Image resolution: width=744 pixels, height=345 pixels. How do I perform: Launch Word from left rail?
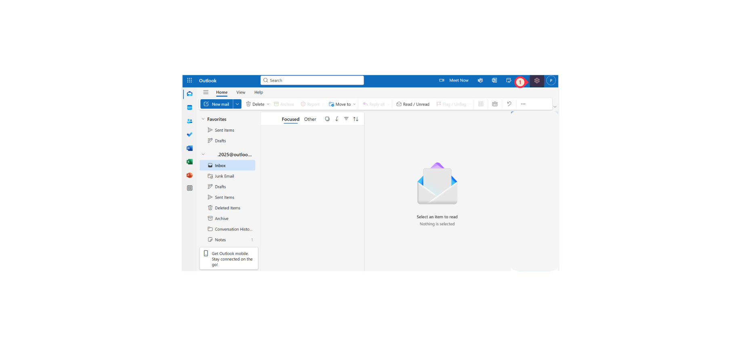click(189, 148)
